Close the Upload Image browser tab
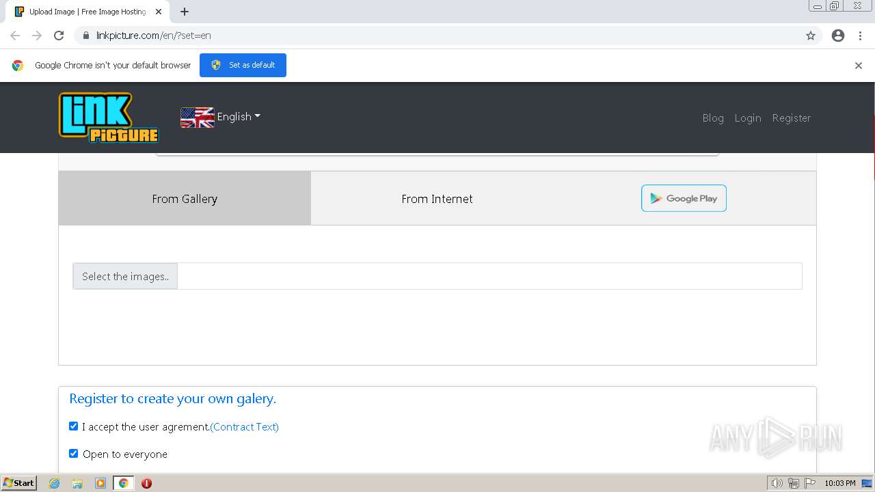Screen dimensions: 875x492 159,12
